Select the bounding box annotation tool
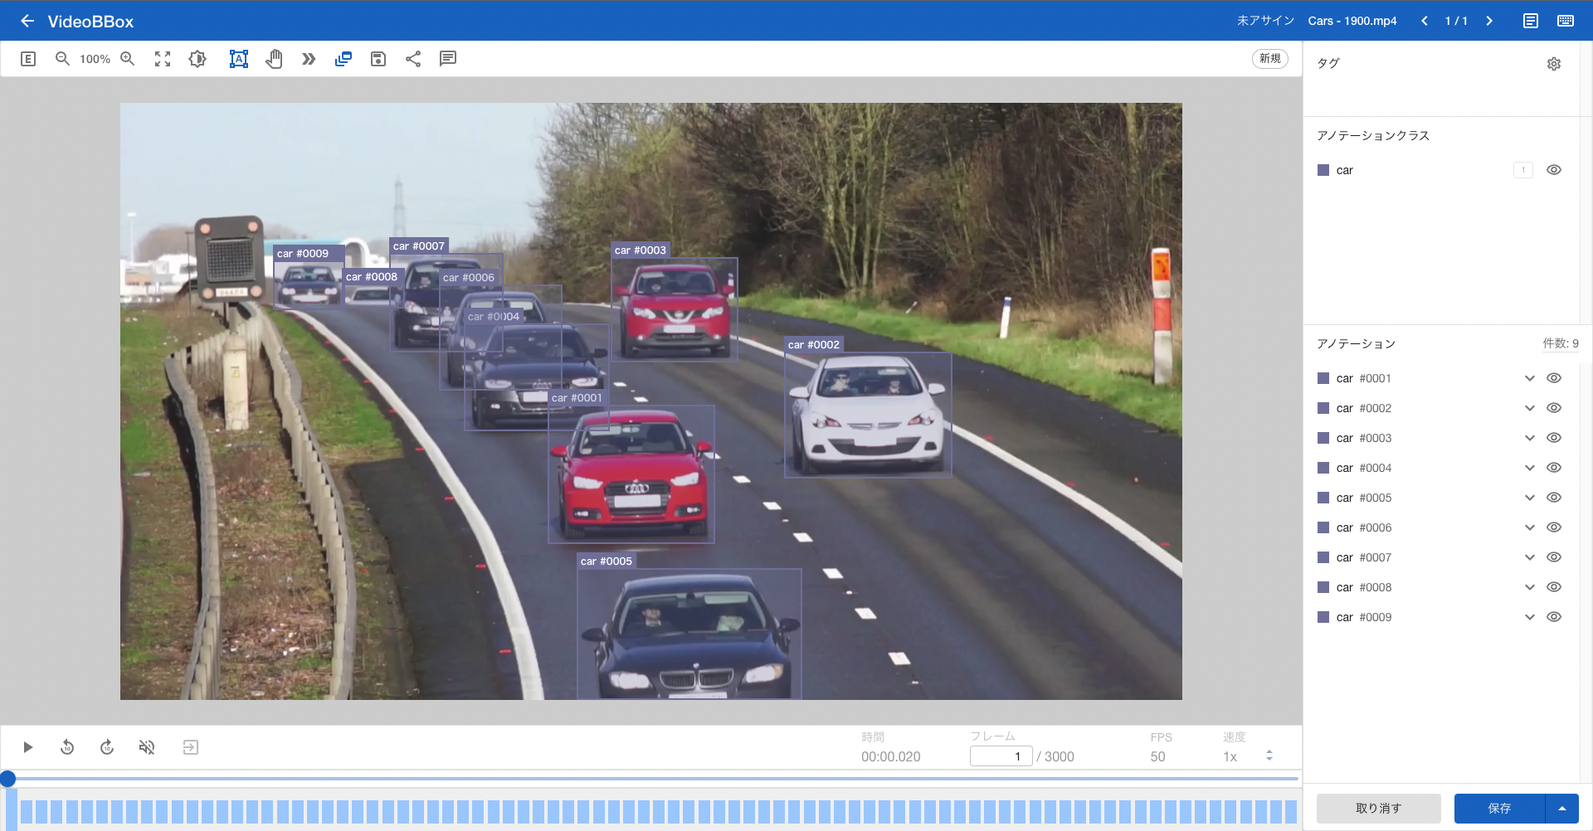This screenshot has height=831, width=1593. pyautogui.click(x=239, y=59)
